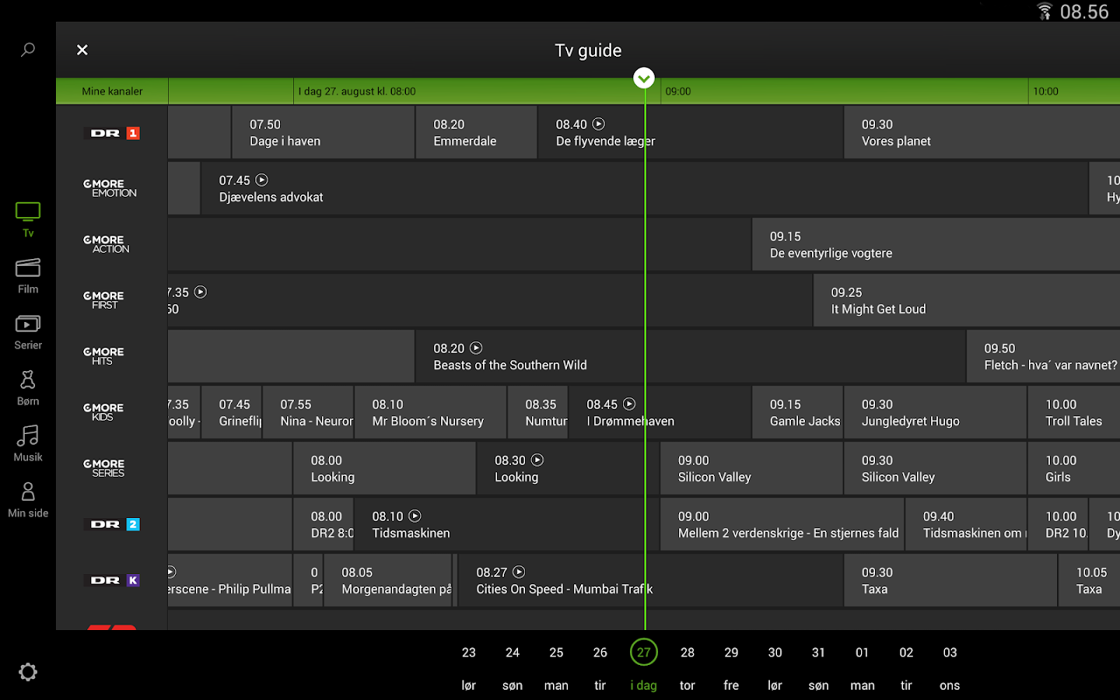
Task: Open the settings gear
Action: tap(28, 672)
